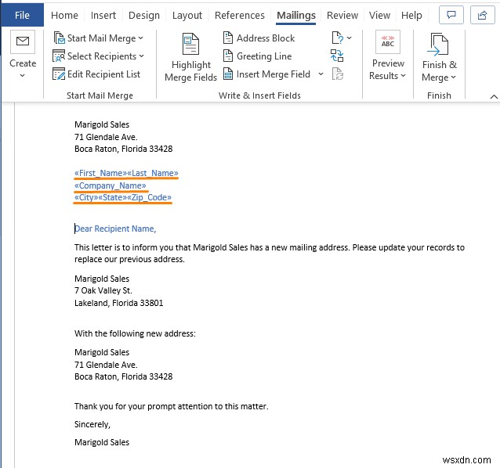500x468 pixels.
Task: Click the Update Labels icon
Action: (x=337, y=74)
